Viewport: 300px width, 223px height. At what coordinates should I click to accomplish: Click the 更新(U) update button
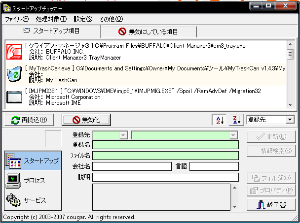(x=271, y=136)
